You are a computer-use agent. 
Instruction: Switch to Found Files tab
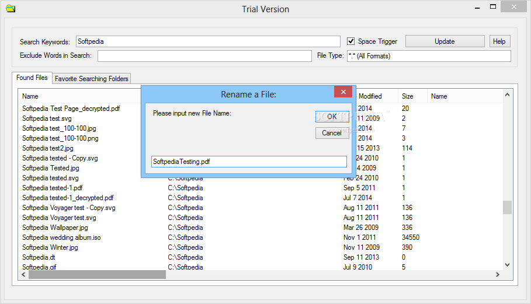(x=32, y=78)
